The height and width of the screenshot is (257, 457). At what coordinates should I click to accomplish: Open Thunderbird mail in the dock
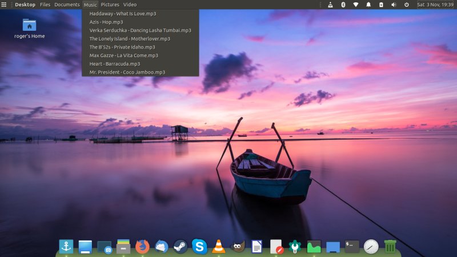162,247
